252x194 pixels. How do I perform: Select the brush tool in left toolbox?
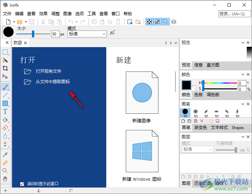[x=5, y=87]
